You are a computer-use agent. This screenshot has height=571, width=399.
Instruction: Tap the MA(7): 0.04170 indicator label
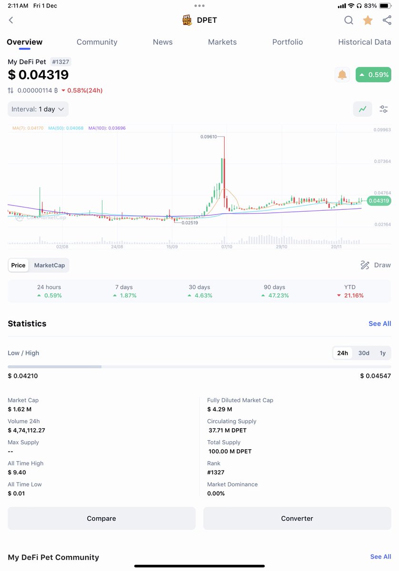(28, 128)
